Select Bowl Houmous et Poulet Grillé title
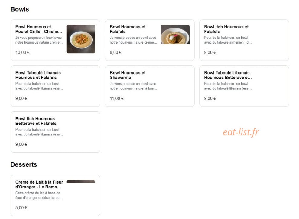299x219 pixels. point(39,29)
